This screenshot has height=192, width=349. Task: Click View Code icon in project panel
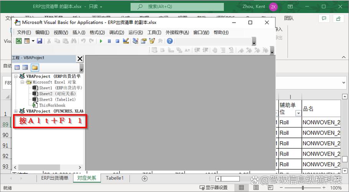(17, 68)
